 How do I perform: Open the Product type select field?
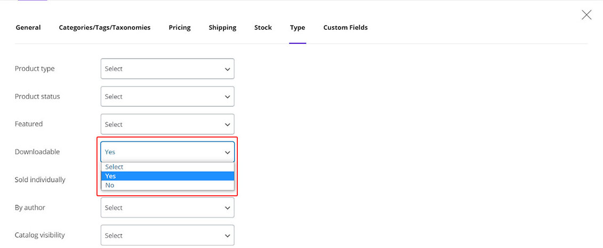167,69
